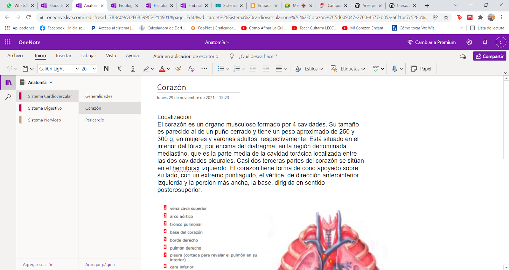Viewport: 509px width, 270px height.
Task: Open the Anatomía title dropdown in the purple header
Action: point(217,42)
